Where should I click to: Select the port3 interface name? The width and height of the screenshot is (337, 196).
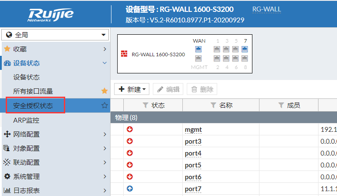coord(193,142)
